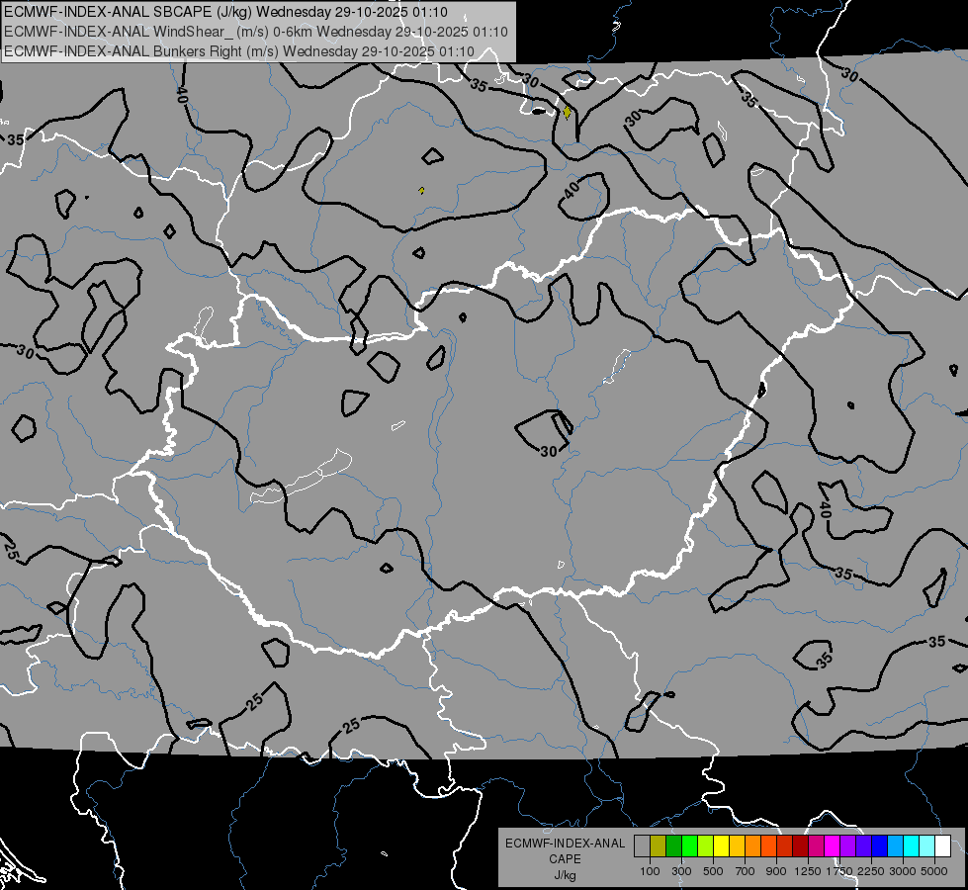This screenshot has width=968, height=890.
Task: Select the pure yellow CAPE legend swatch
Action: [x=722, y=846]
